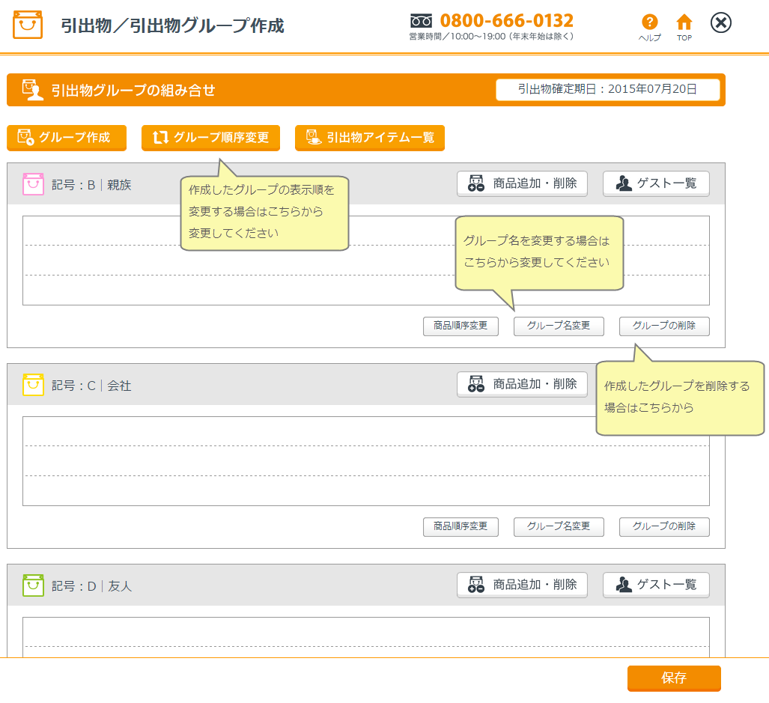Click 商品順序変更 in group B
The width and height of the screenshot is (769, 703).
pyautogui.click(x=461, y=326)
